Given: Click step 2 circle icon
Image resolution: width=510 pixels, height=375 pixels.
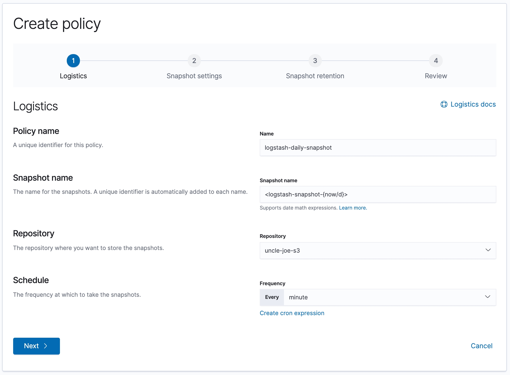Looking at the screenshot, I should coord(194,61).
